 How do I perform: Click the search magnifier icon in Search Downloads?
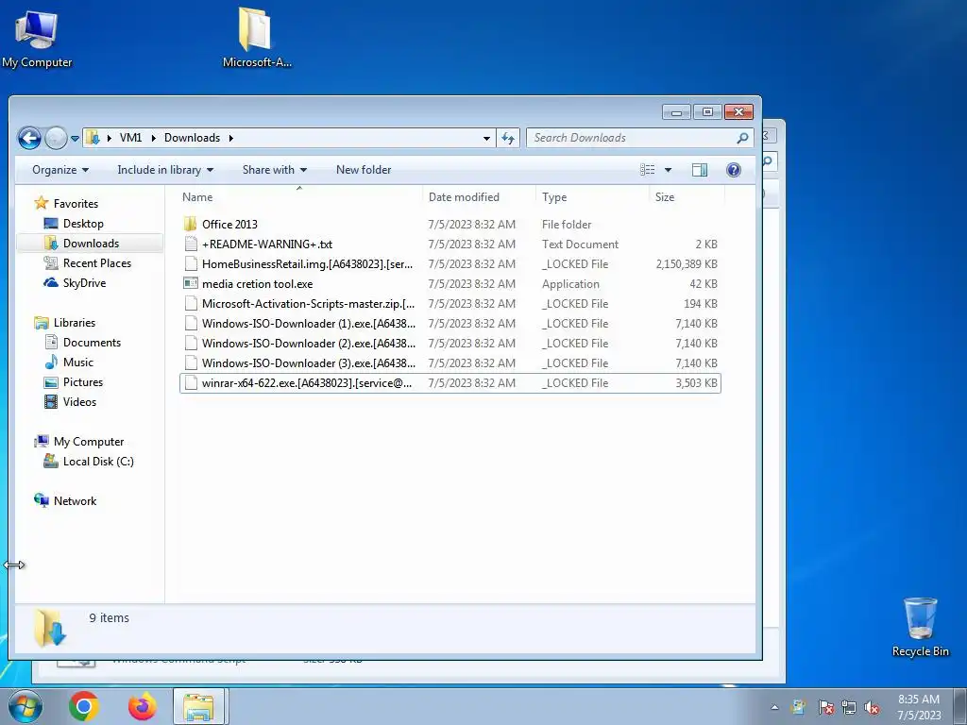742,138
